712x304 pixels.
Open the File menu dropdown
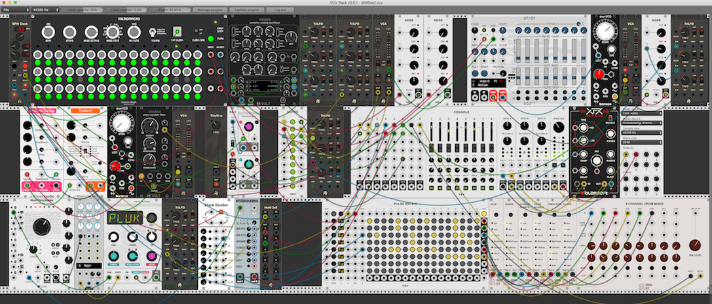[x=16, y=10]
